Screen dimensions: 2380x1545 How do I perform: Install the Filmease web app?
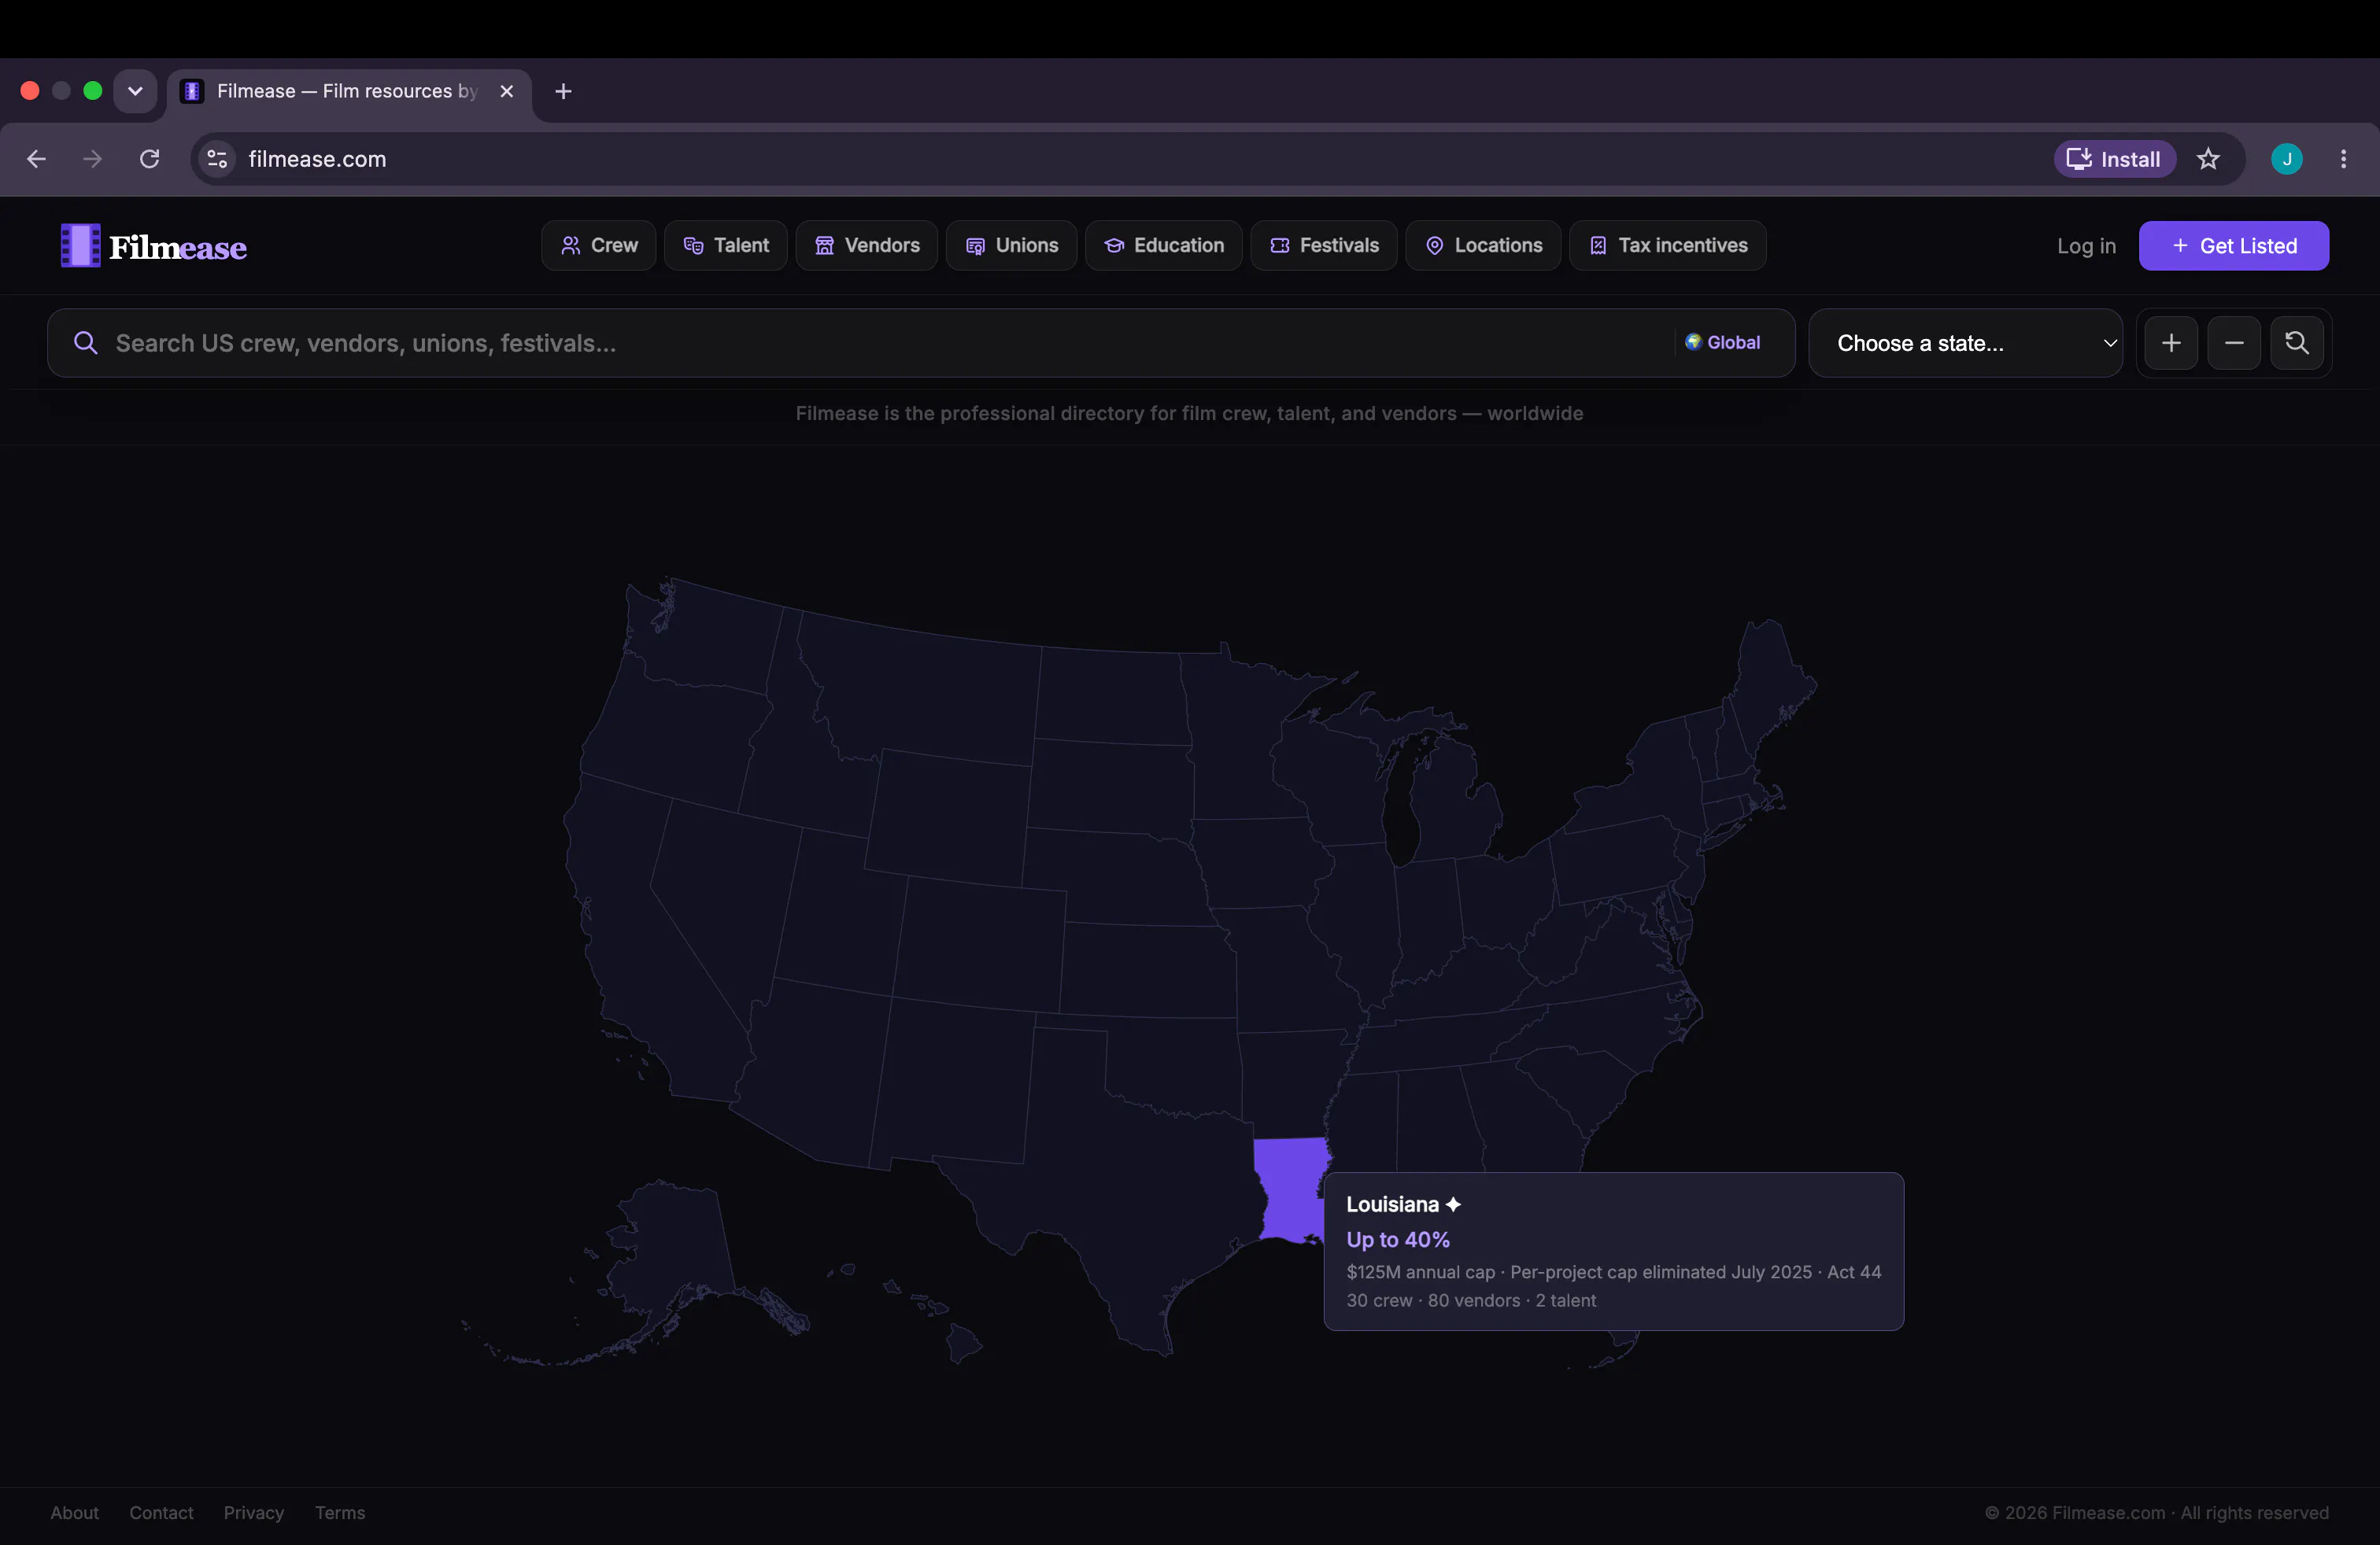coord(2114,159)
